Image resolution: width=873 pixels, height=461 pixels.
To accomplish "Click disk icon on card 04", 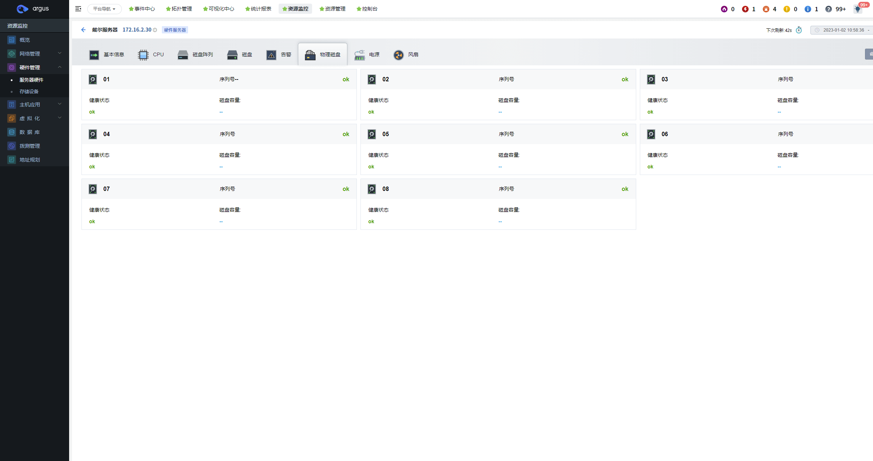I will coord(93,134).
